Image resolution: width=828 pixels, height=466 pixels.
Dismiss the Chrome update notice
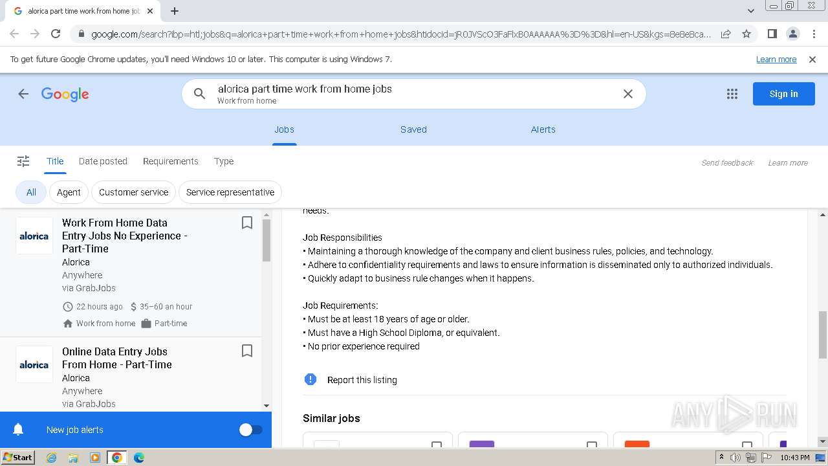coord(812,60)
